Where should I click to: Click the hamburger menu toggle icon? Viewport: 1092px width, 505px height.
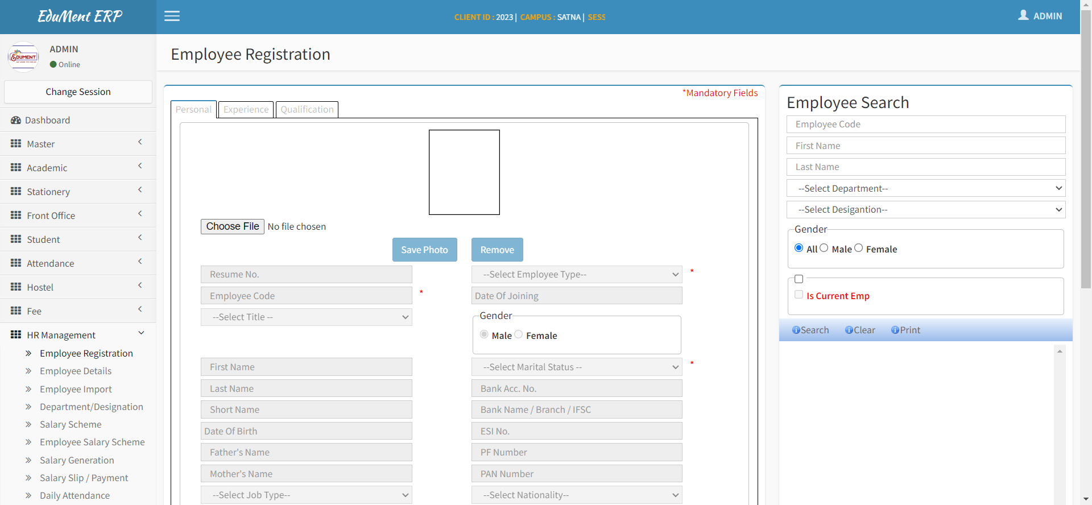[172, 16]
